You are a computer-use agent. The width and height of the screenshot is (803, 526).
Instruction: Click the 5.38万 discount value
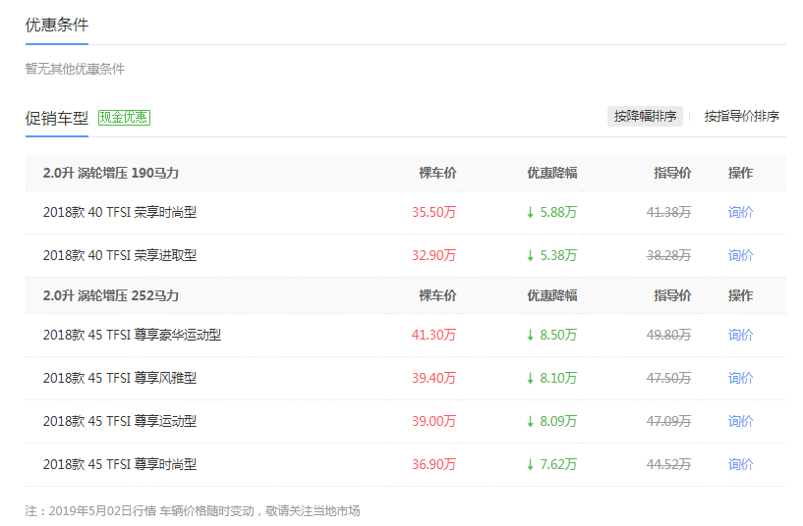click(x=558, y=255)
